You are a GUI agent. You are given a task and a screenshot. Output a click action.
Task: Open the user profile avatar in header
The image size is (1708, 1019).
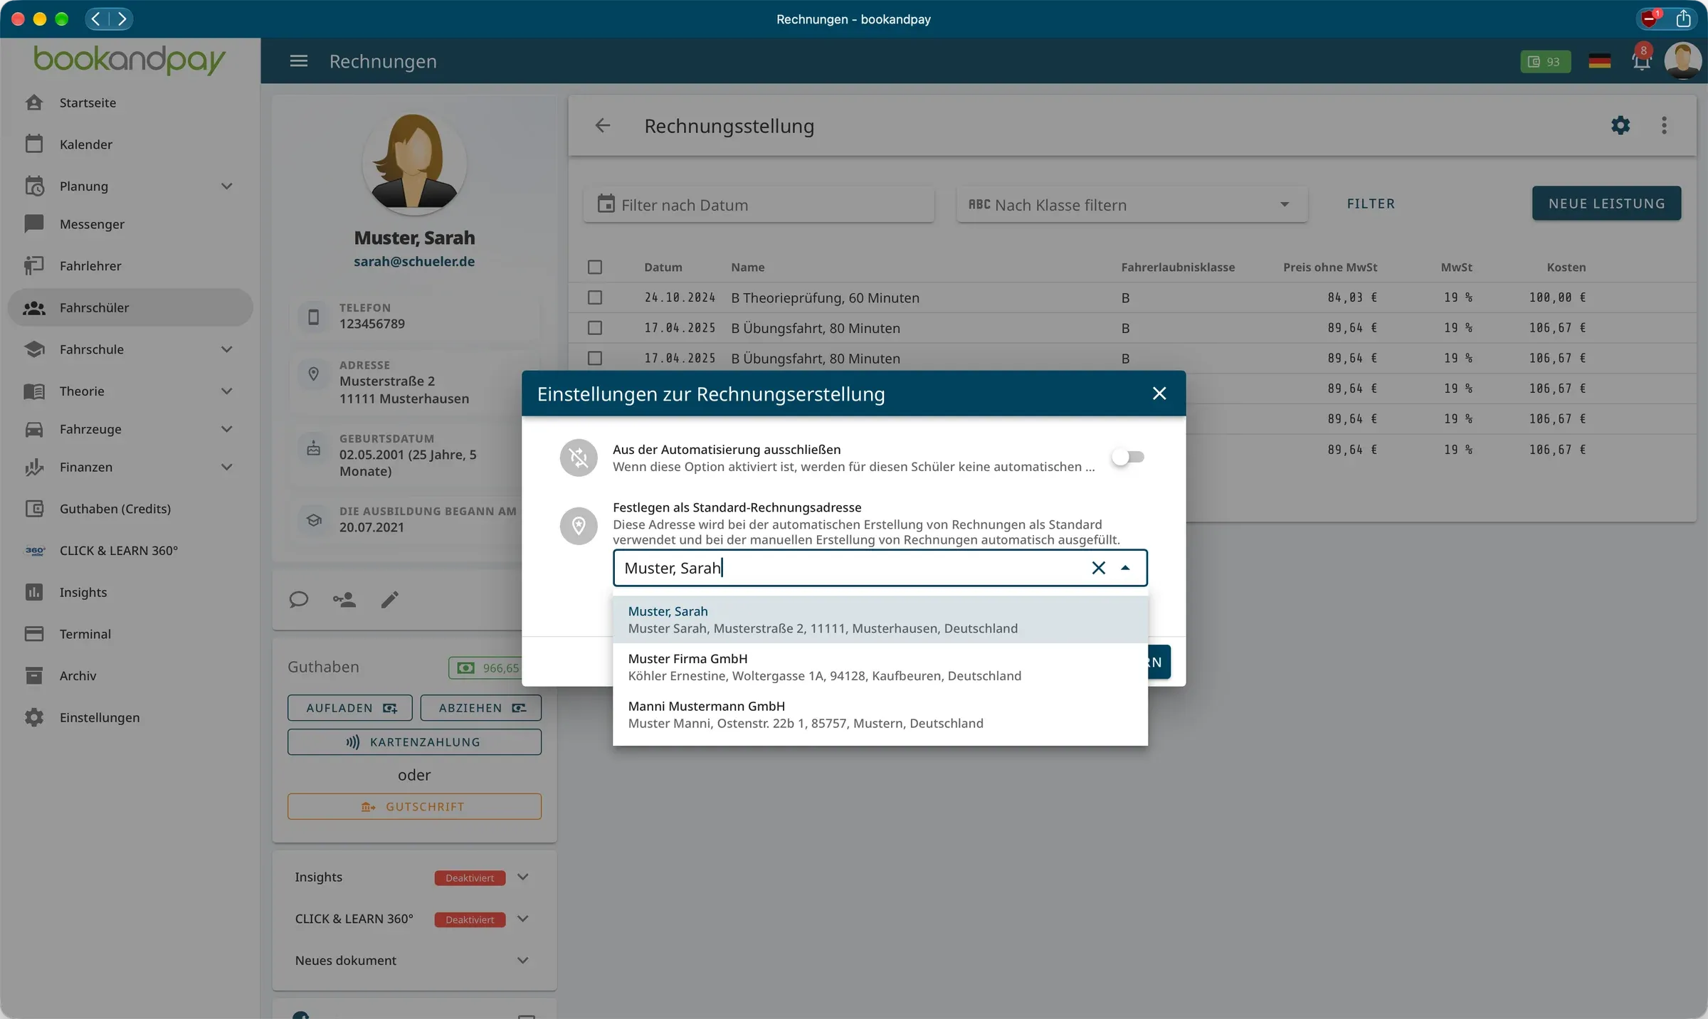1682,61
